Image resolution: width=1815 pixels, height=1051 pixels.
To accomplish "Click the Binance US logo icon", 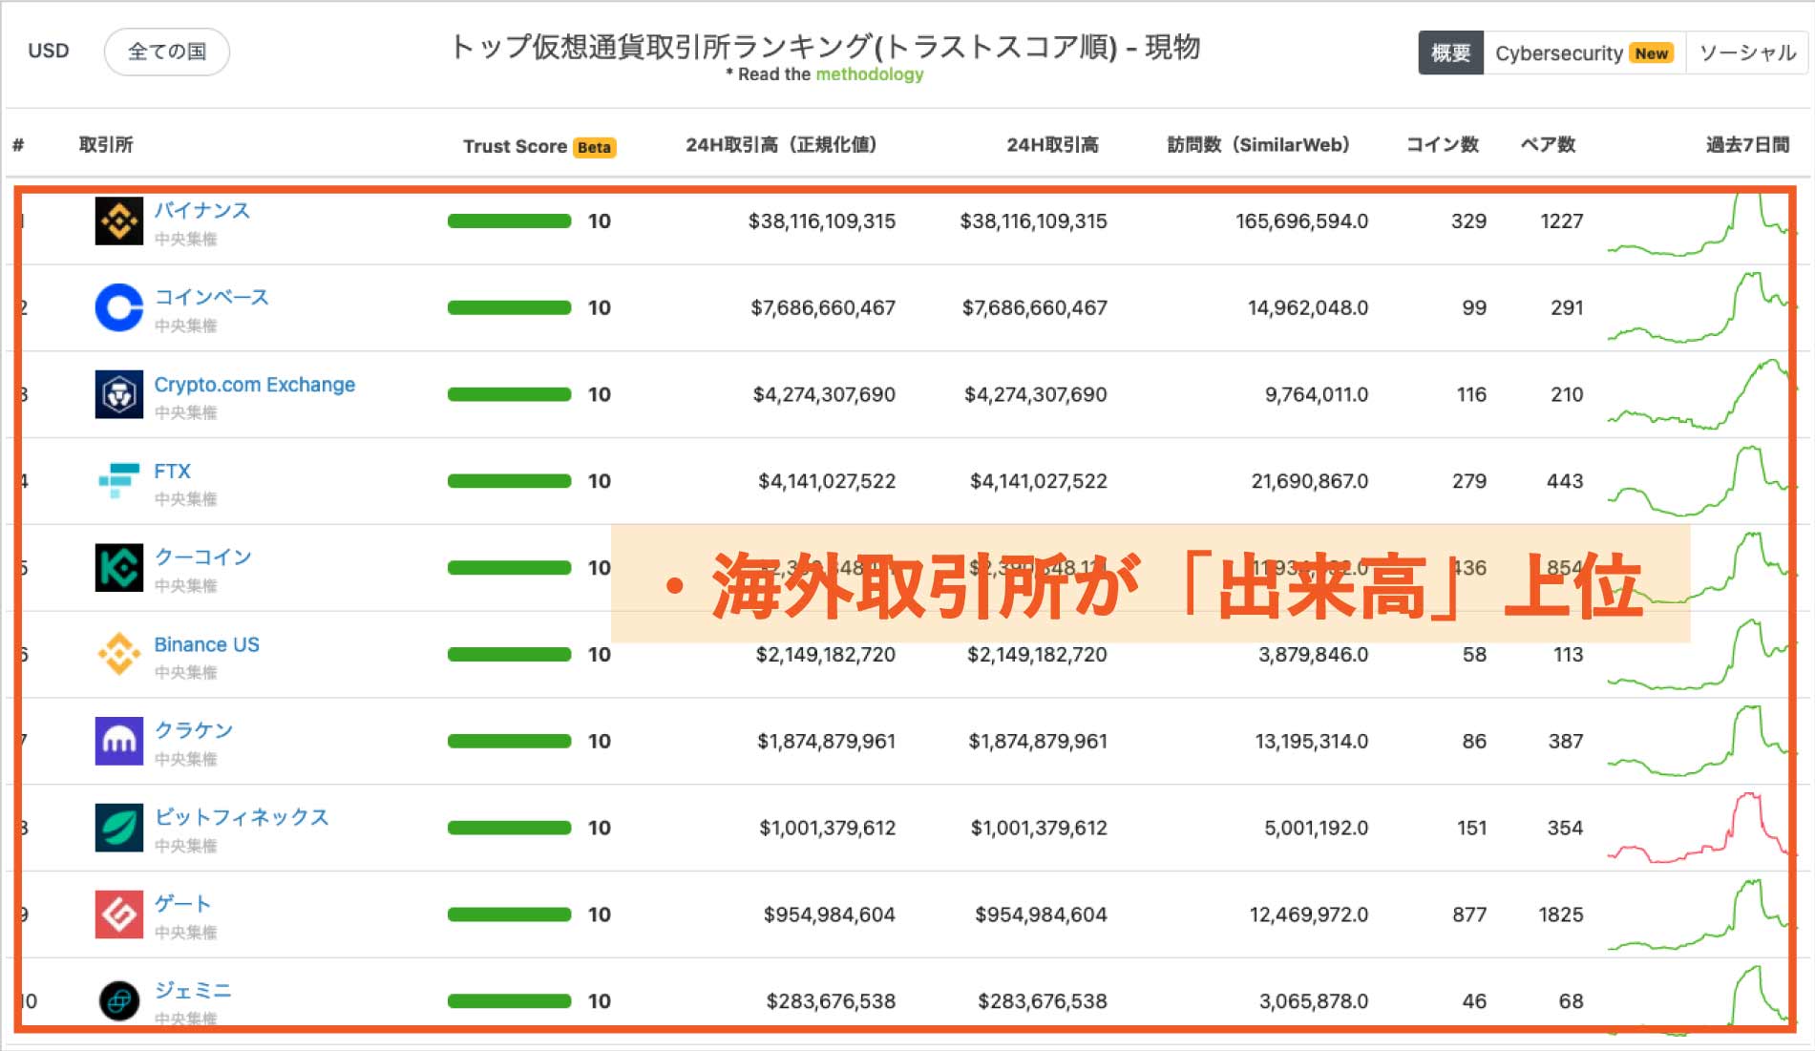I will (119, 654).
